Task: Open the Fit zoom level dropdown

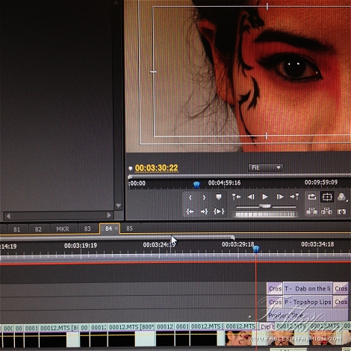Action: point(266,167)
